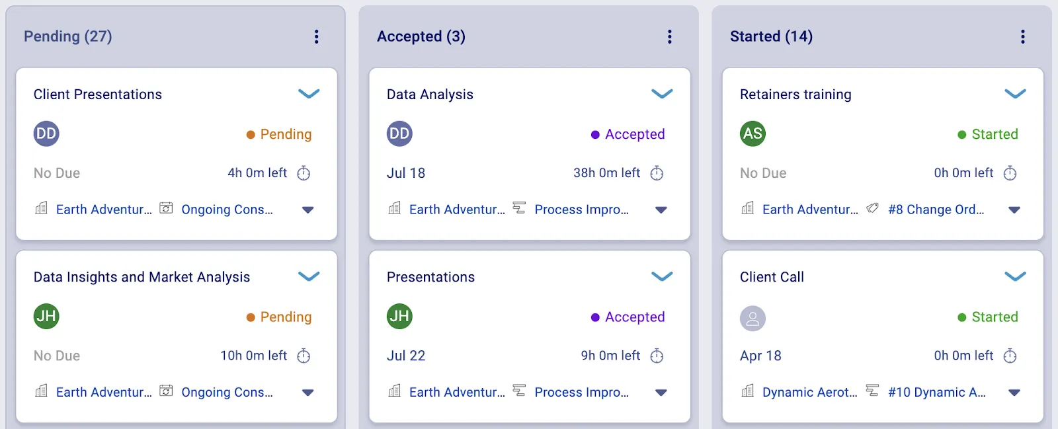Open Dynamic Aerot... client link on Client Call
This screenshot has width=1058, height=429.
809,393
